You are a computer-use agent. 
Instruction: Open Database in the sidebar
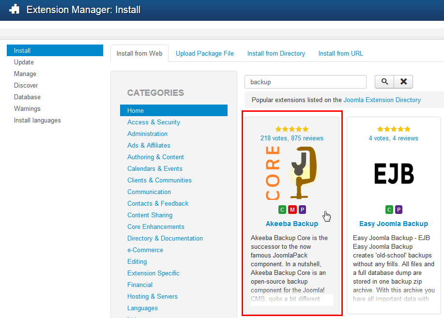(27, 97)
